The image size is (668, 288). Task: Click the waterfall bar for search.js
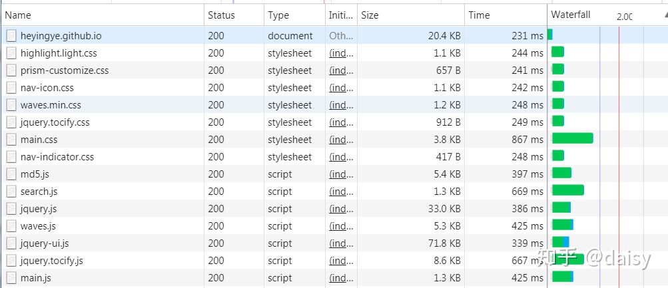pyautogui.click(x=568, y=190)
